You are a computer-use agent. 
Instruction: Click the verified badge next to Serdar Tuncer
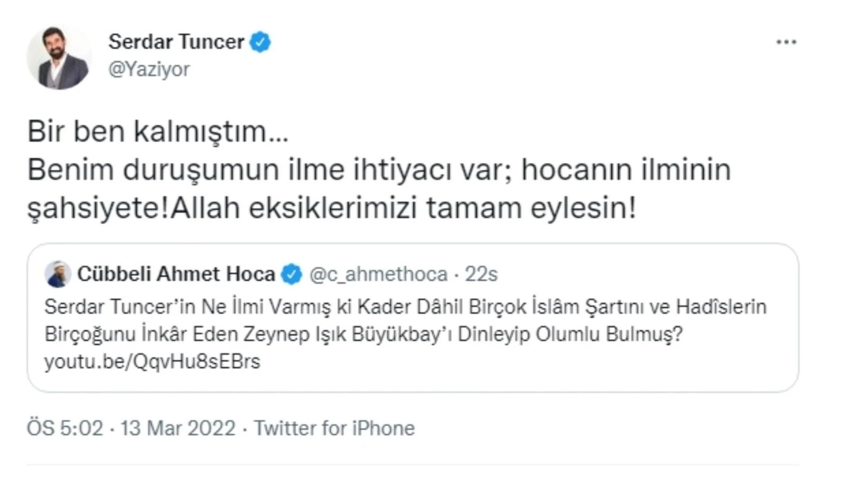click(261, 41)
